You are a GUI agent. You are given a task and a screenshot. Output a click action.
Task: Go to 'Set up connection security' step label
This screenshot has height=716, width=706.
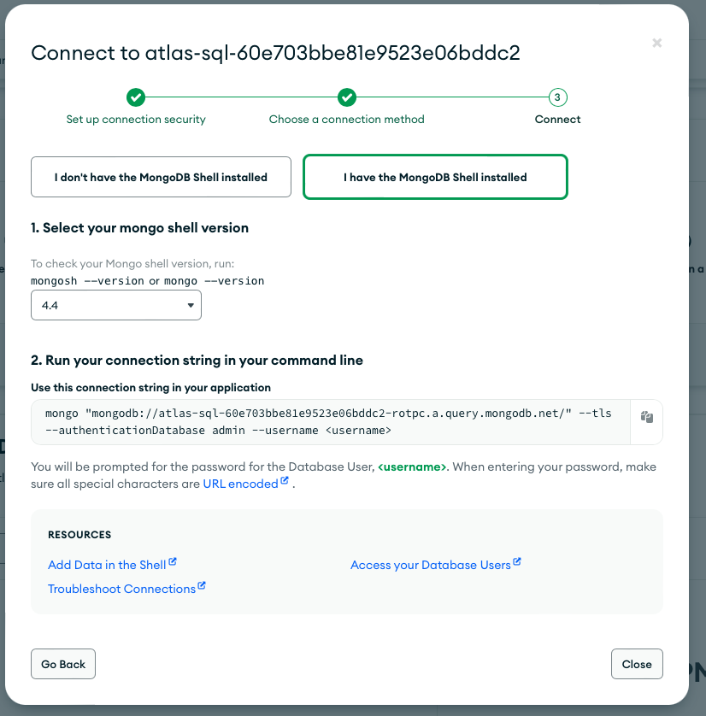tap(136, 120)
